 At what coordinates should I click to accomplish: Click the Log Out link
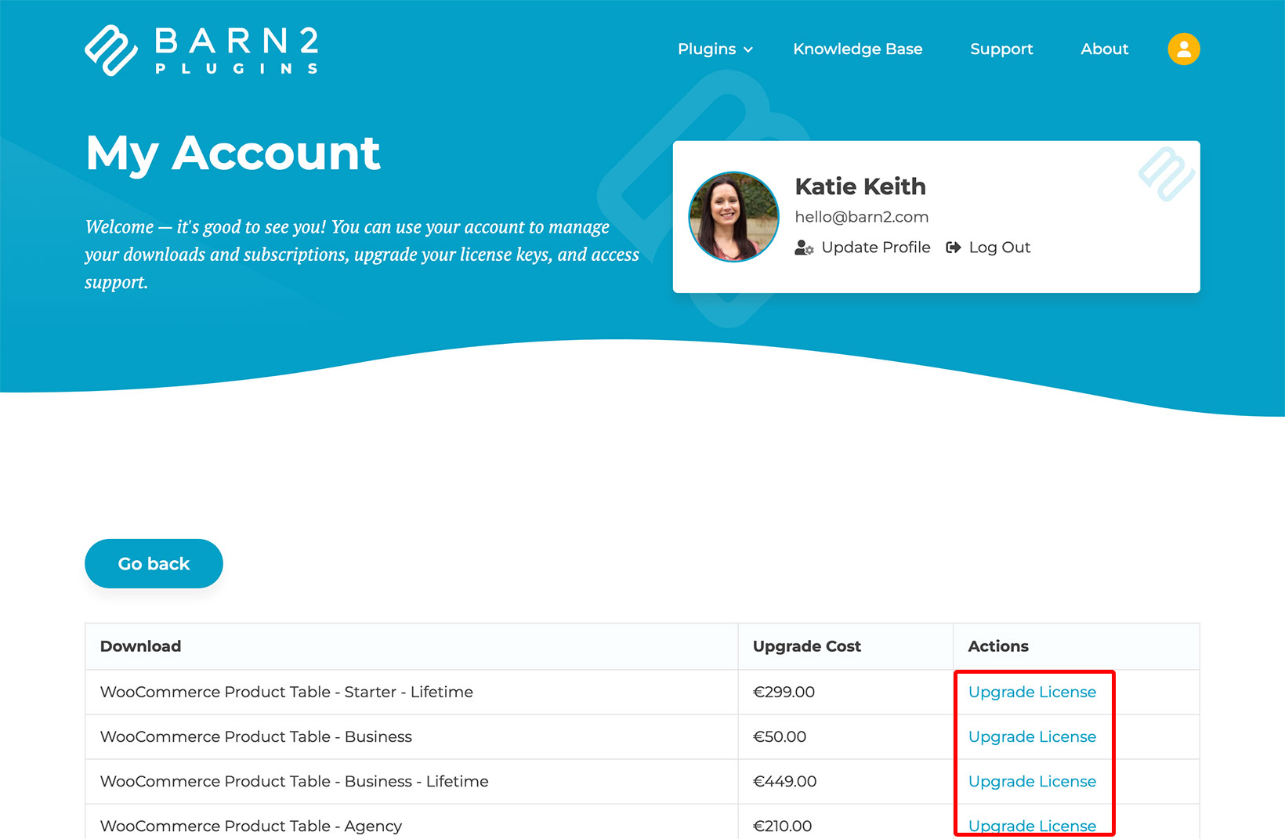[999, 248]
